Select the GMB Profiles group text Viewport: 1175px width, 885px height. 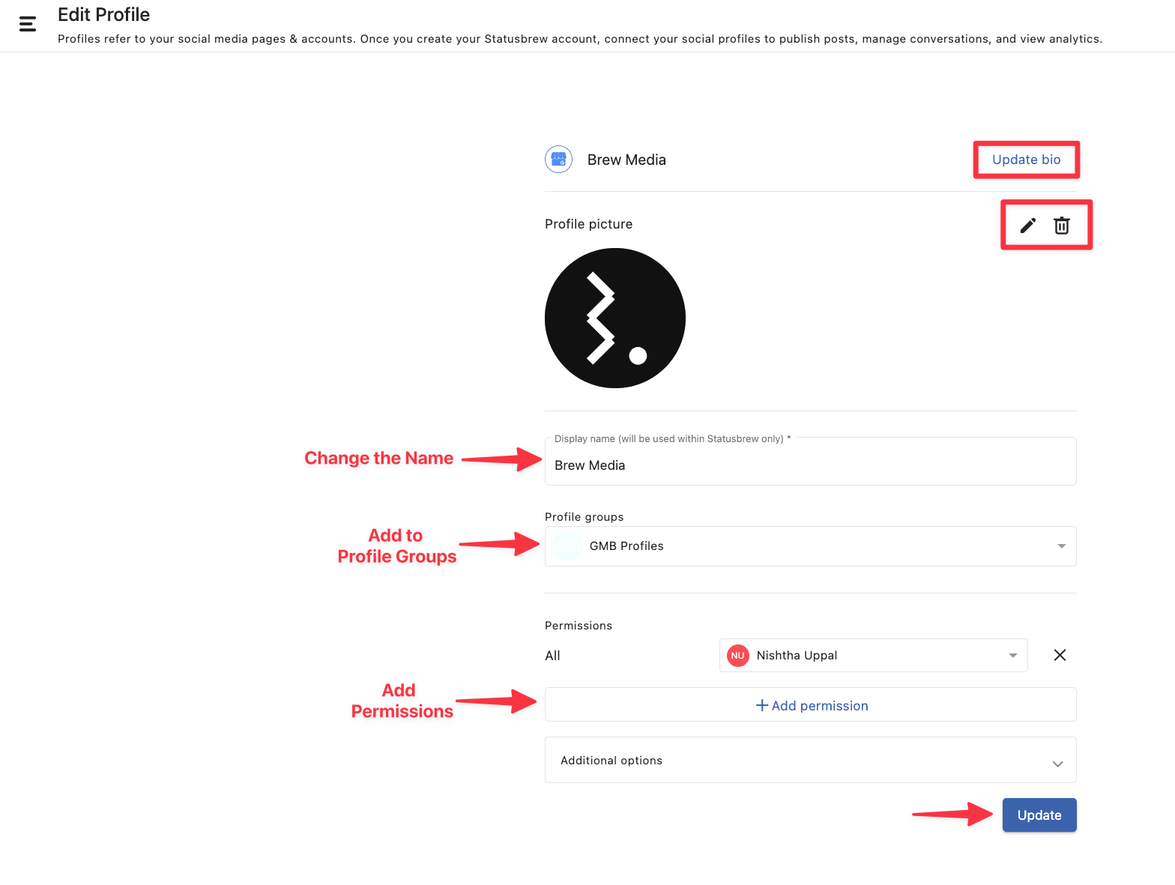click(x=626, y=546)
